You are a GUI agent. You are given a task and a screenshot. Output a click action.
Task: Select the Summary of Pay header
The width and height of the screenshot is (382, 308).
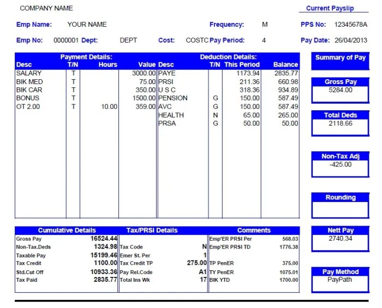(340, 57)
